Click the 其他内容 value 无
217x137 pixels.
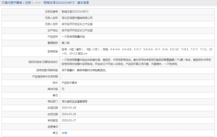point(63,89)
